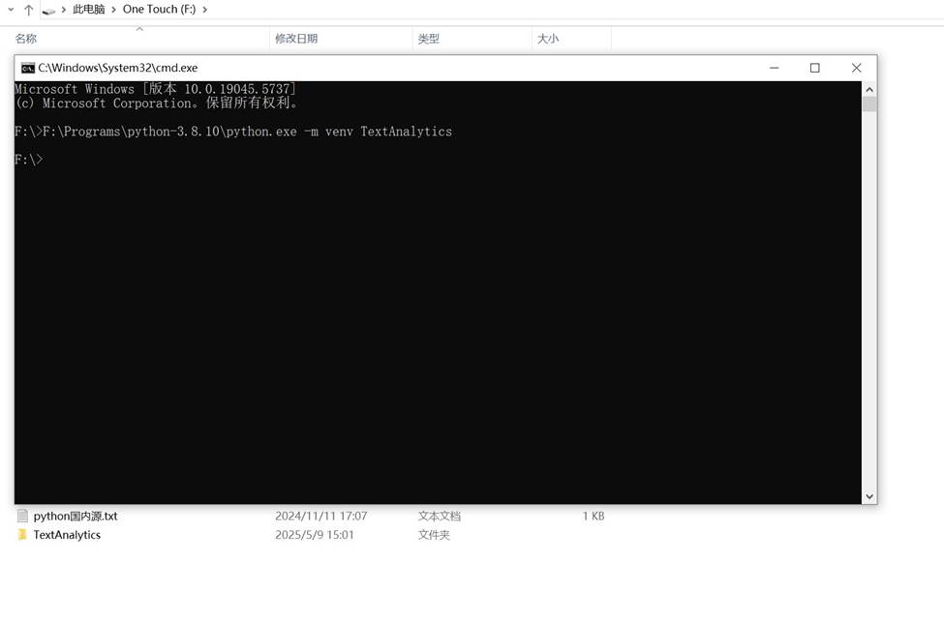Click the scroll-up arrow on the cmd scrollbar
Image resolution: width=944 pixels, height=621 pixels.
pyautogui.click(x=869, y=87)
